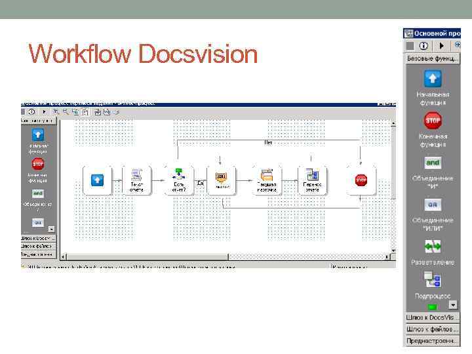Screen dimensions: 472x354
Task: Click the vertical scrollbar up arrow
Action: tap(393, 123)
